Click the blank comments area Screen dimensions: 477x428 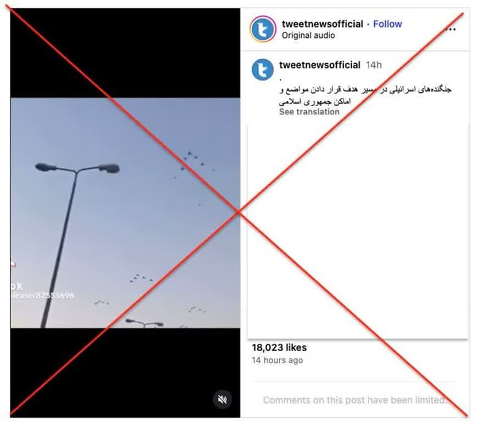[358, 231]
